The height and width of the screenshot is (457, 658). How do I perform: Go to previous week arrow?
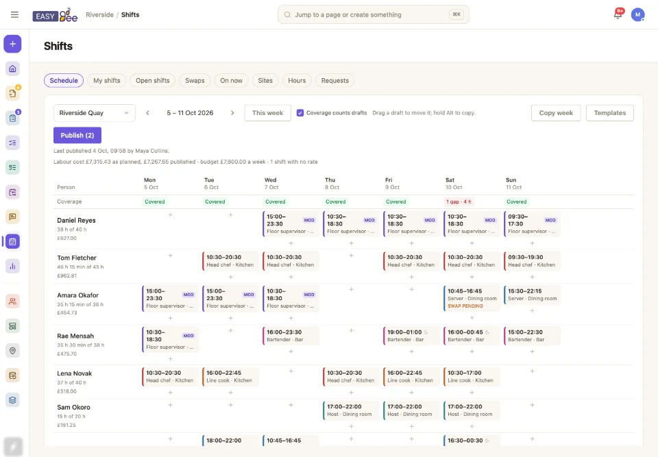(x=148, y=113)
